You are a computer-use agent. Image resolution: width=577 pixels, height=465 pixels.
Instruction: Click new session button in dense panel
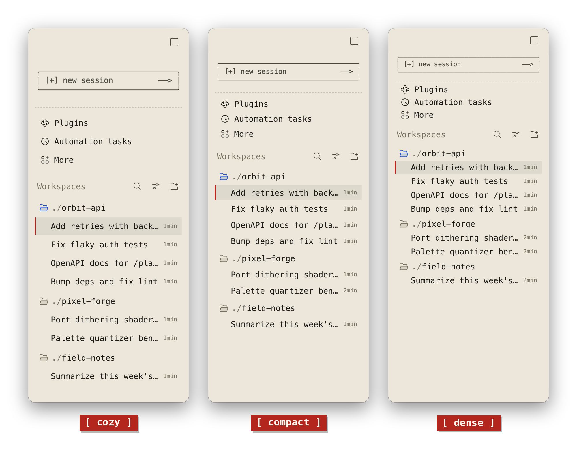[469, 64]
